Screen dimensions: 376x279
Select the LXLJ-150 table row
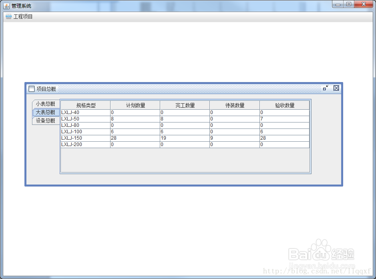pos(85,138)
